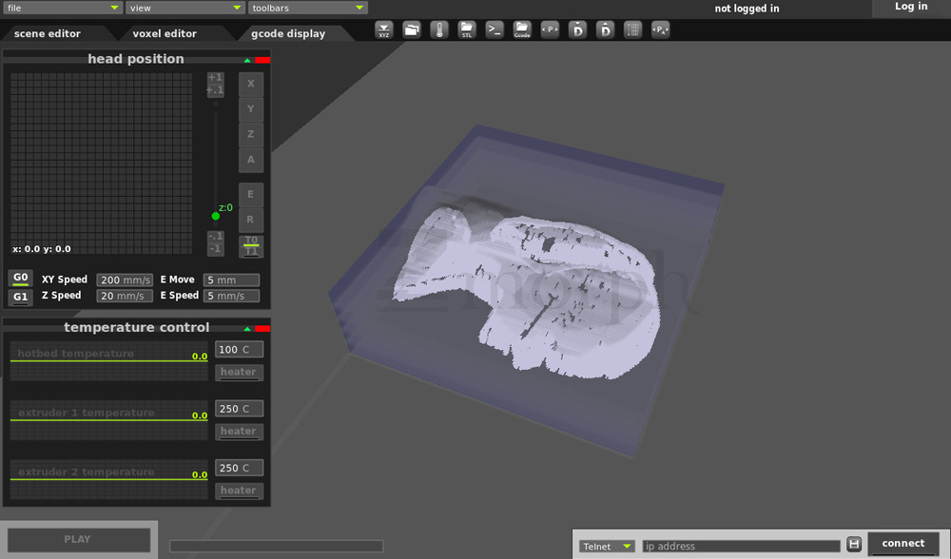This screenshot has width=951, height=559.
Task: Click the STL folder icon
Action: 466,29
